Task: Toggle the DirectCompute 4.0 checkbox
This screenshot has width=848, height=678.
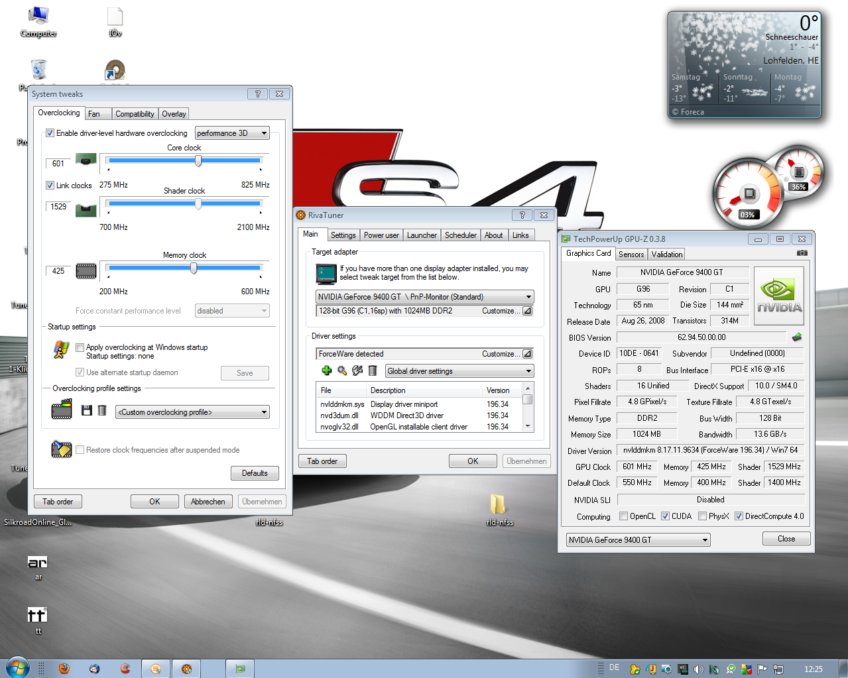Action: coord(739,516)
